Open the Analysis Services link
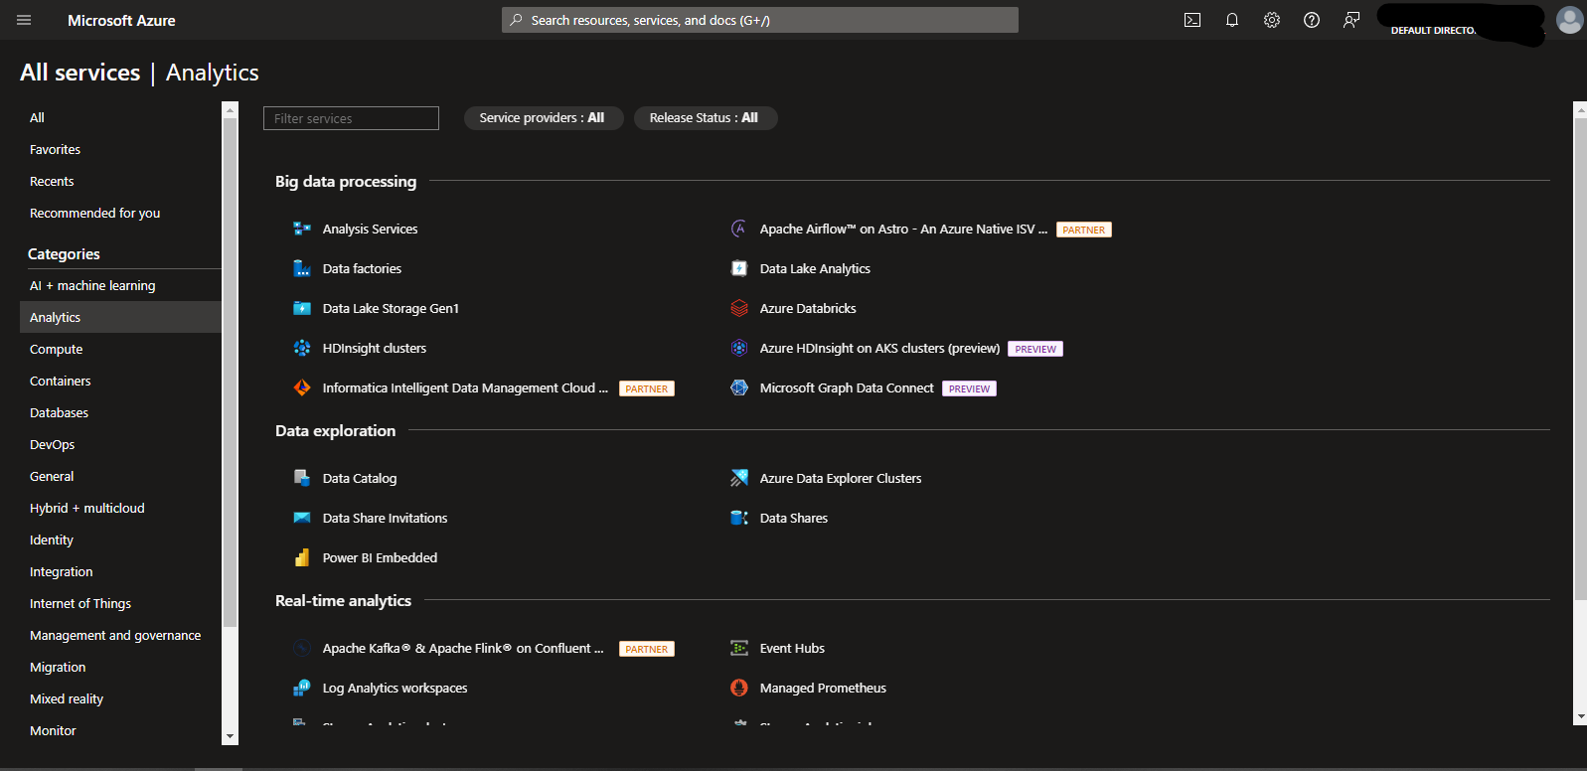The image size is (1587, 771). click(x=370, y=229)
